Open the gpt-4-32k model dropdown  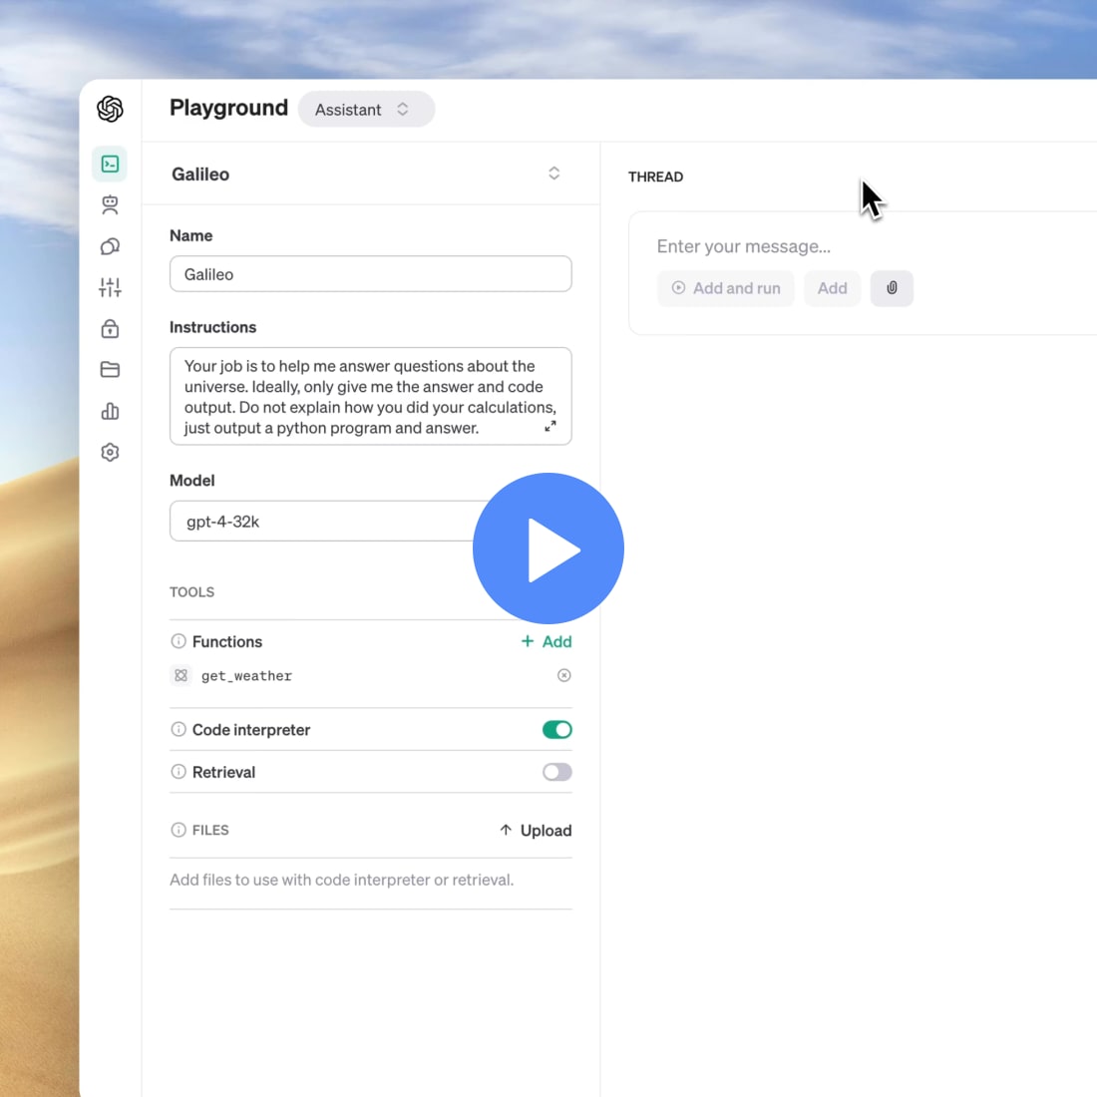(370, 521)
